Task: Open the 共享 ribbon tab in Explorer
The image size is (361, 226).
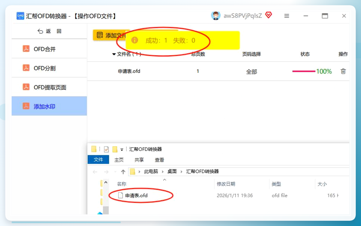Action: [139, 160]
